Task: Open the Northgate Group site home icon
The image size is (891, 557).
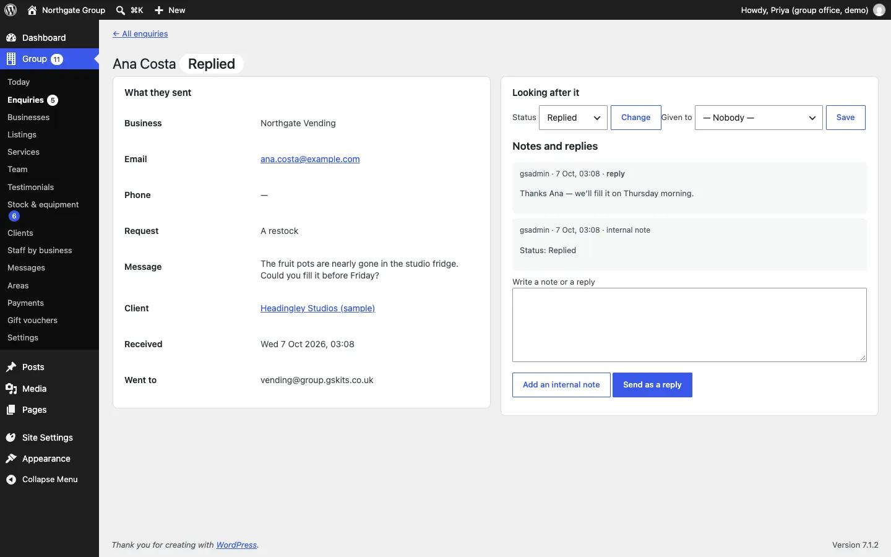Action: 32,10
